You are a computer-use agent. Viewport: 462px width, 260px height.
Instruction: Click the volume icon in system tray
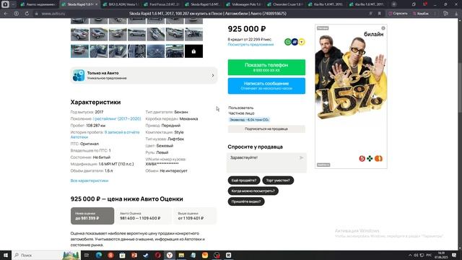416,255
